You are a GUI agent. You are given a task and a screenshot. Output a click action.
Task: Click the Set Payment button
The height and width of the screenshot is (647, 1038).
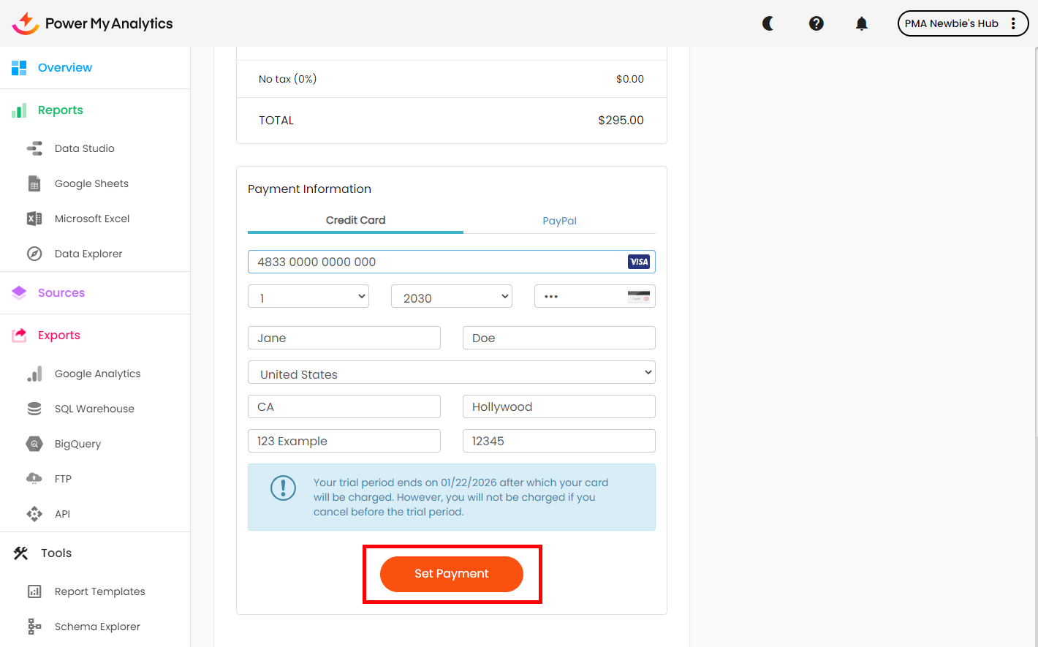click(451, 574)
